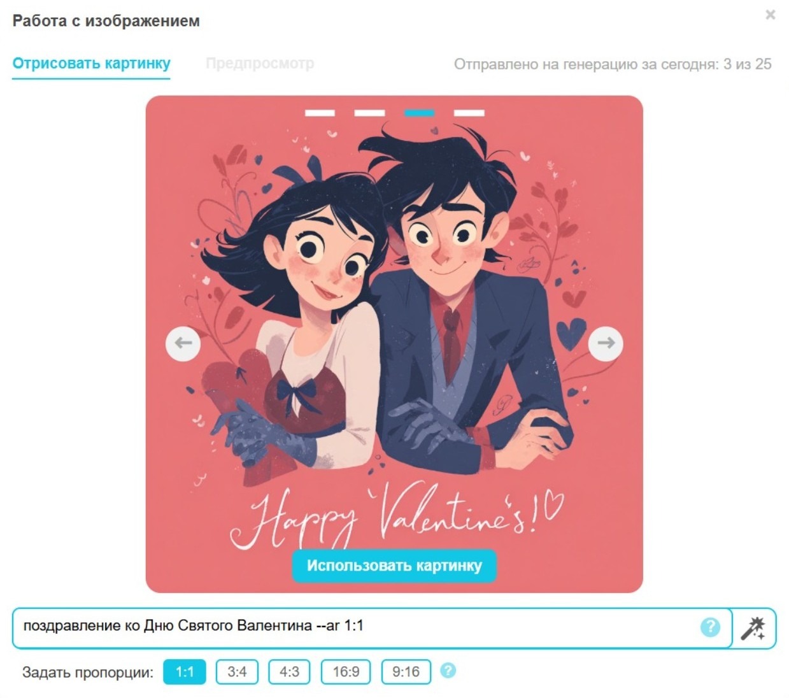Viewport: 789px width, 698px height.
Task: Click the Использовать картинку button
Action: (394, 566)
